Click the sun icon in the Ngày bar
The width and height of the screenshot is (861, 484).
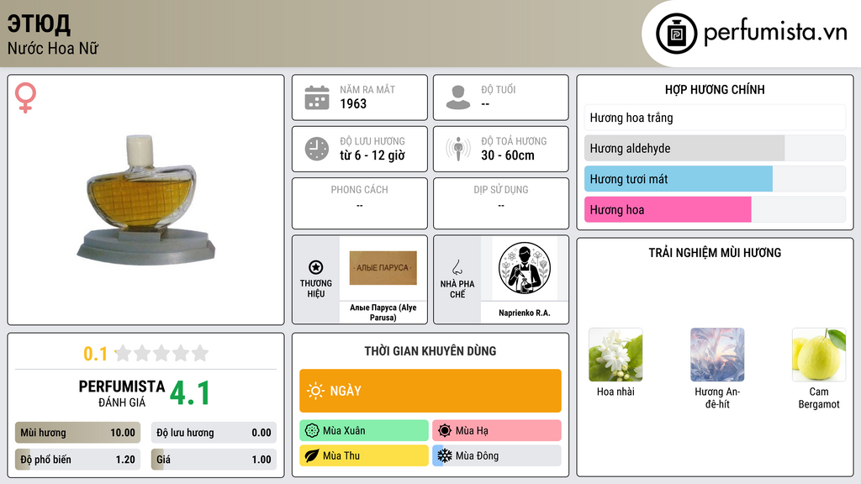click(315, 391)
